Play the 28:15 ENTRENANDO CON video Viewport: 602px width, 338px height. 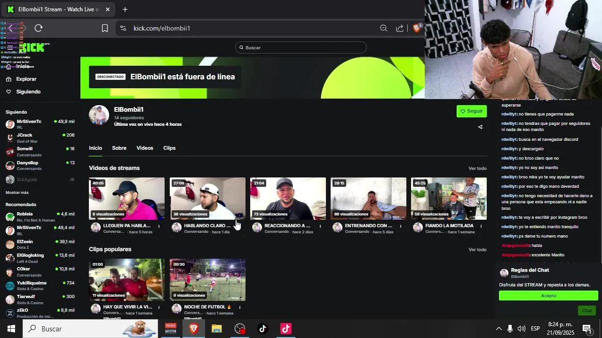[368, 199]
